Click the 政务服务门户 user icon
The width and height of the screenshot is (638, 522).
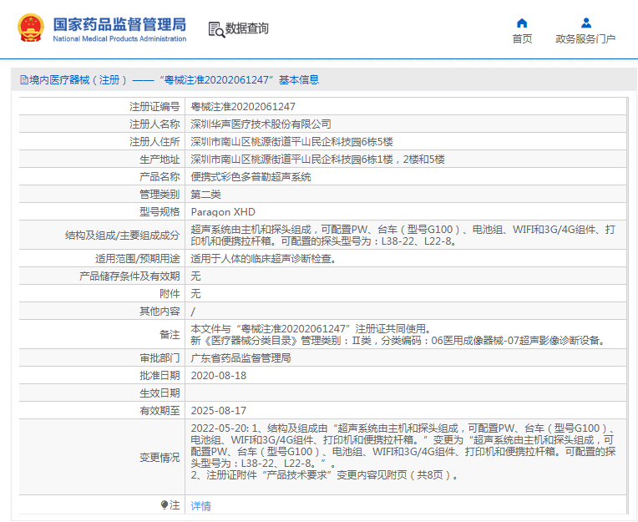coord(586,23)
